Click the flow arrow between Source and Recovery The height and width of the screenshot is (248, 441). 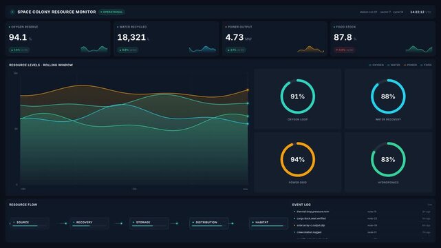click(x=62, y=223)
